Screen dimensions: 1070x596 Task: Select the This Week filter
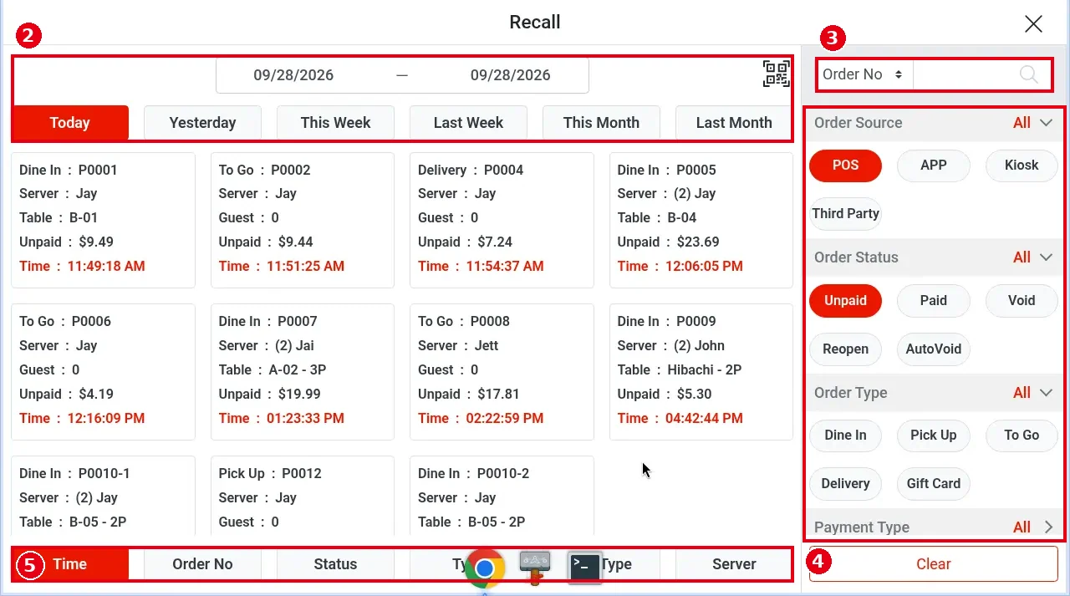(x=335, y=122)
